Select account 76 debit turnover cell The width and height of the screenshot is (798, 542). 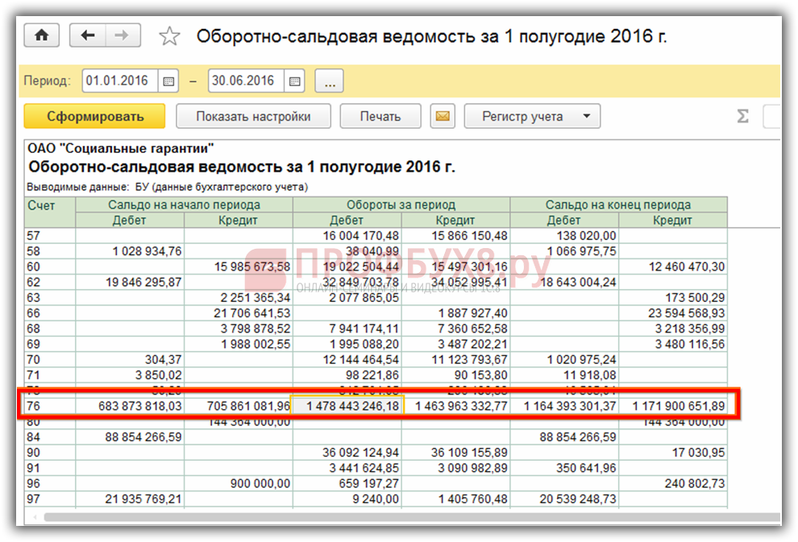[x=347, y=406]
